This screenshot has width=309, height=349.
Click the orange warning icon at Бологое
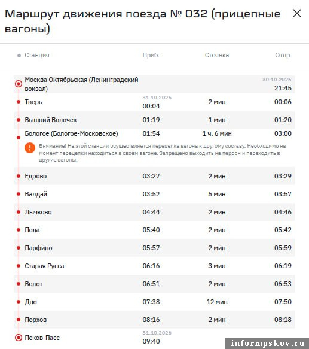coord(30,148)
